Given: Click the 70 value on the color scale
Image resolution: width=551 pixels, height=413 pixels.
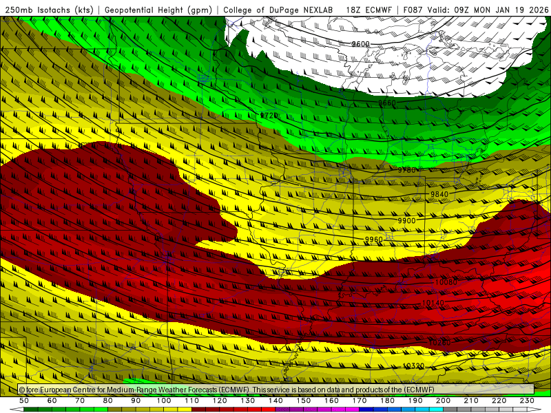Looking at the screenshot, I should click(x=80, y=401).
